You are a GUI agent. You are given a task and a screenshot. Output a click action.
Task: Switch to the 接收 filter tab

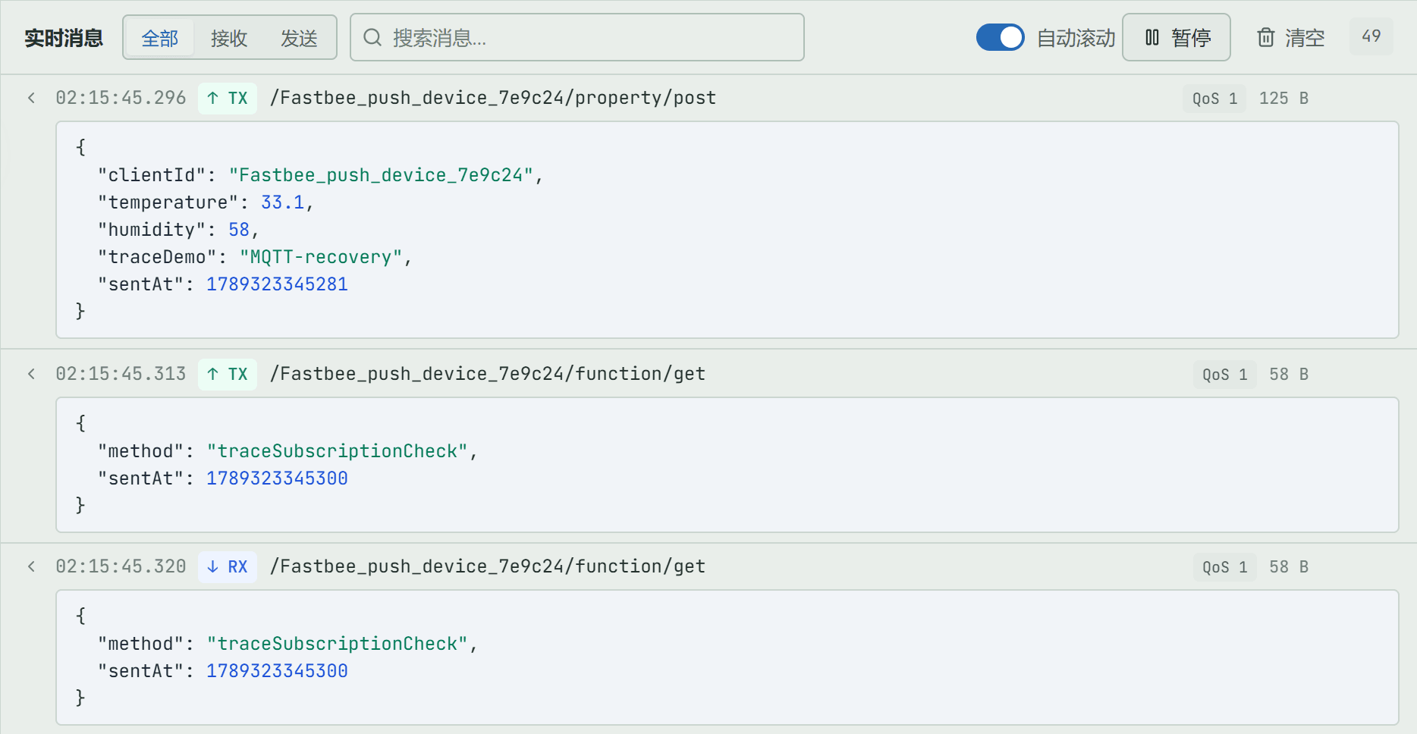point(229,38)
